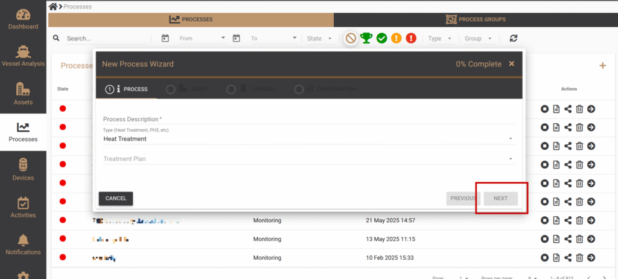Open Vessel Analysis in the sidebar
Screen dimensions: 618x279
coord(23,57)
